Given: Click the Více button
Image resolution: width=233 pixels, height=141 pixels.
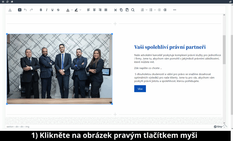Looking at the screenshot, I should tap(140, 89).
